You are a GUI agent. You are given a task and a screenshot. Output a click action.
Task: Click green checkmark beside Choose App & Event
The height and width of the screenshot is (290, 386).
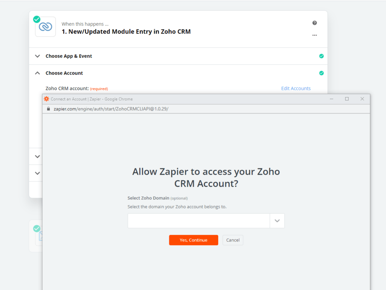(x=321, y=56)
